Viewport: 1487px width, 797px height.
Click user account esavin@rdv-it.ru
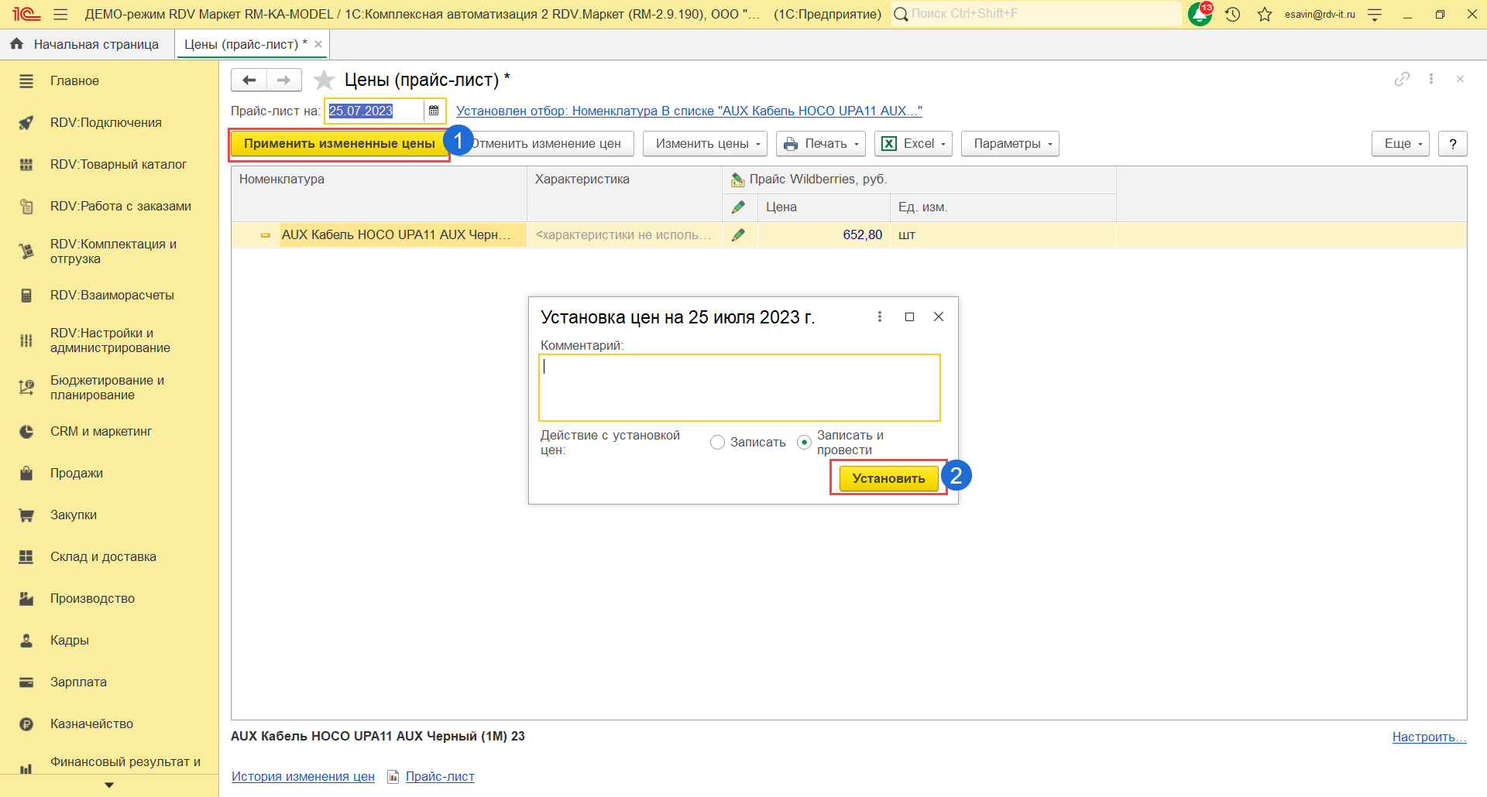click(x=1320, y=14)
